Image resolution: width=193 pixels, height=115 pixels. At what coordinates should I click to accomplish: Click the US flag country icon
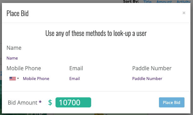pos(13,78)
